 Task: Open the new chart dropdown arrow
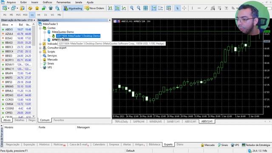(x=8, y=8)
